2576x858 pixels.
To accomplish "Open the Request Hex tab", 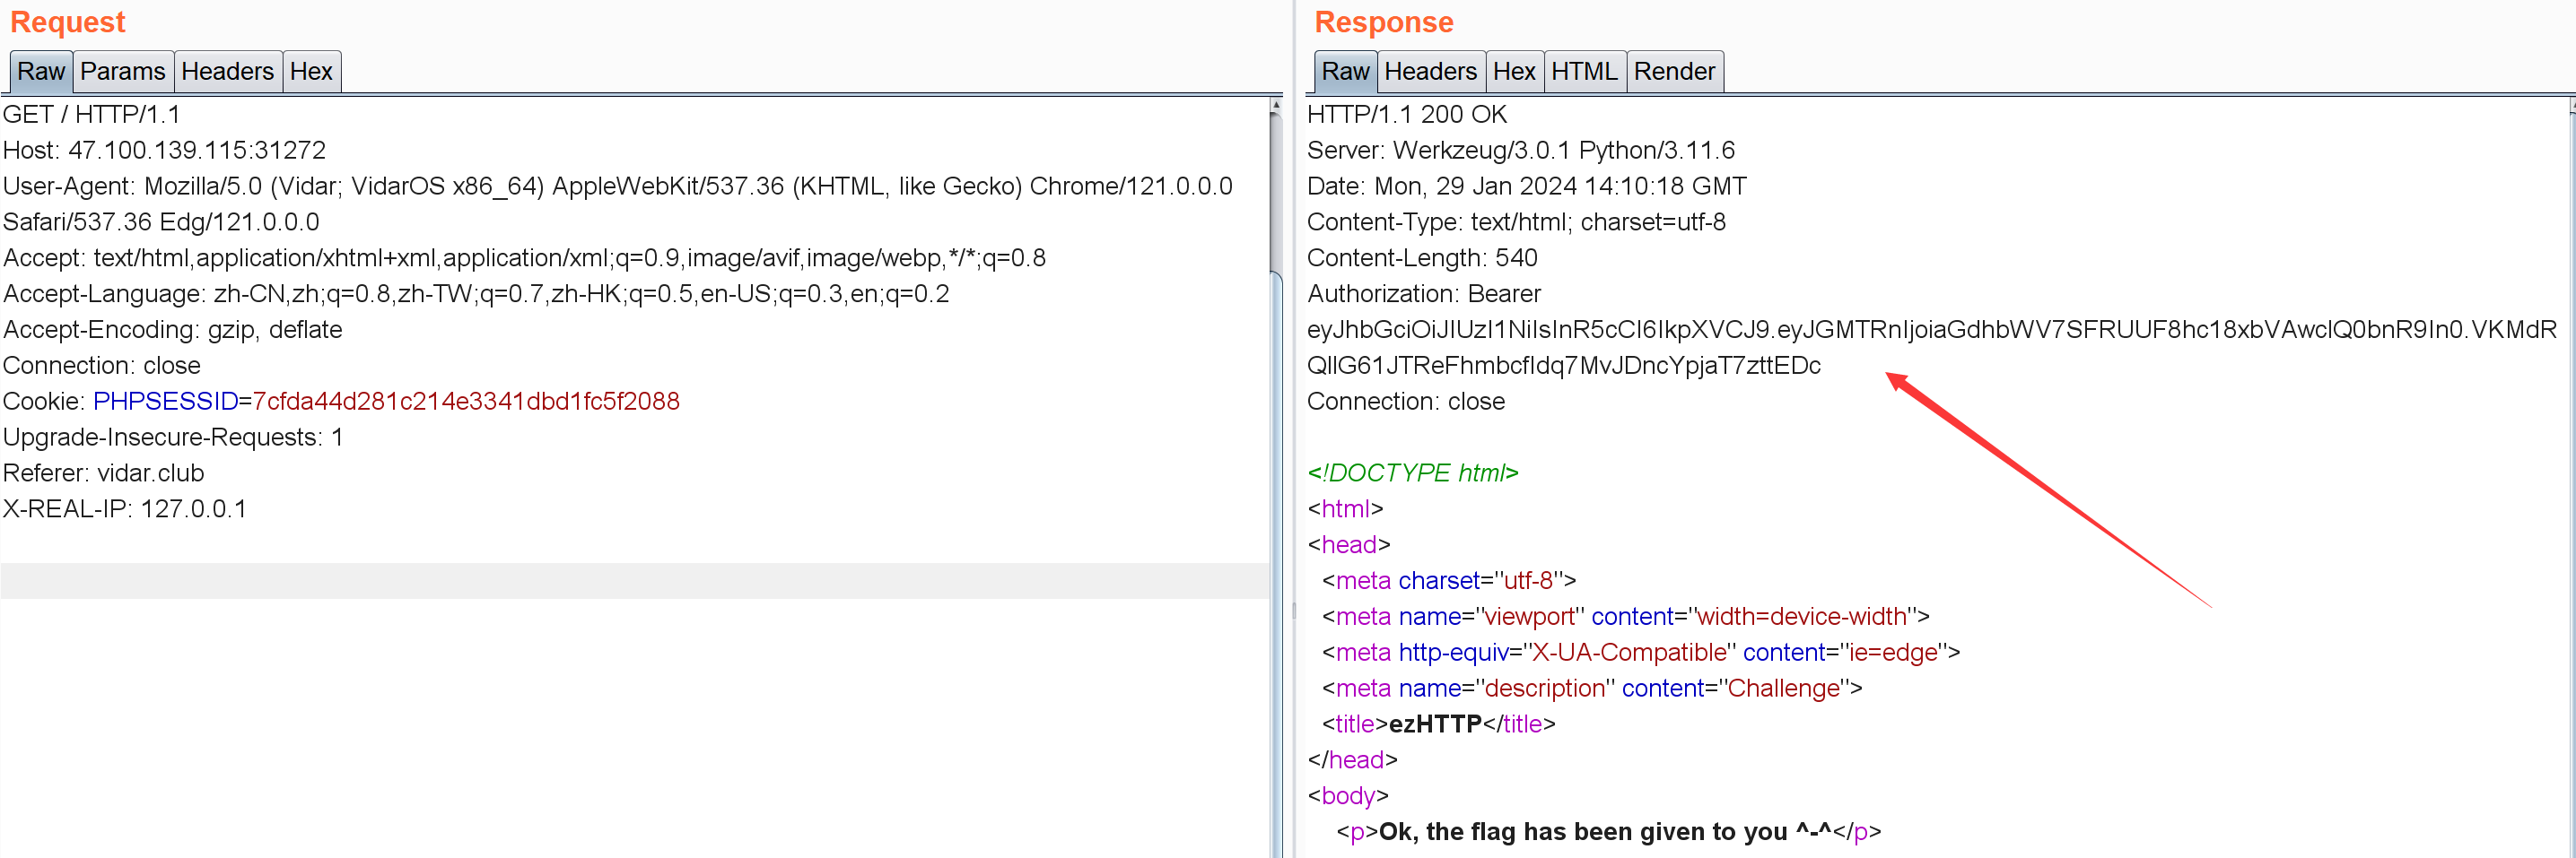I will [311, 72].
